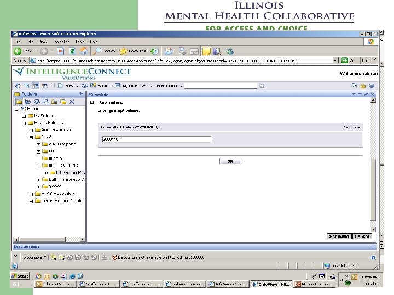Click the Schedule button

(339, 236)
